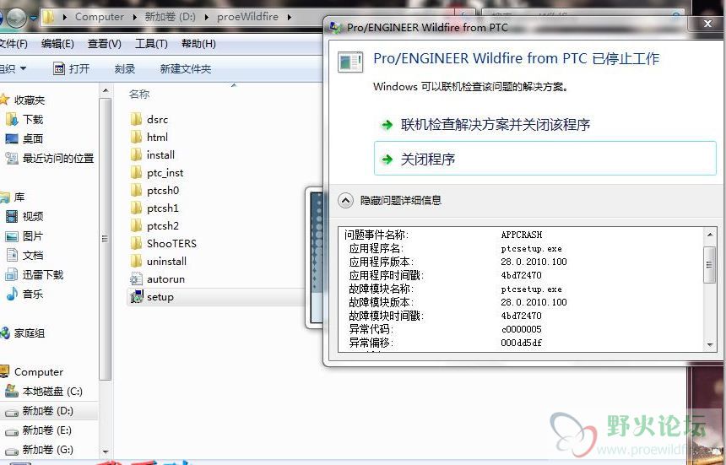Open the 组织 dropdown in toolbar

(14, 69)
